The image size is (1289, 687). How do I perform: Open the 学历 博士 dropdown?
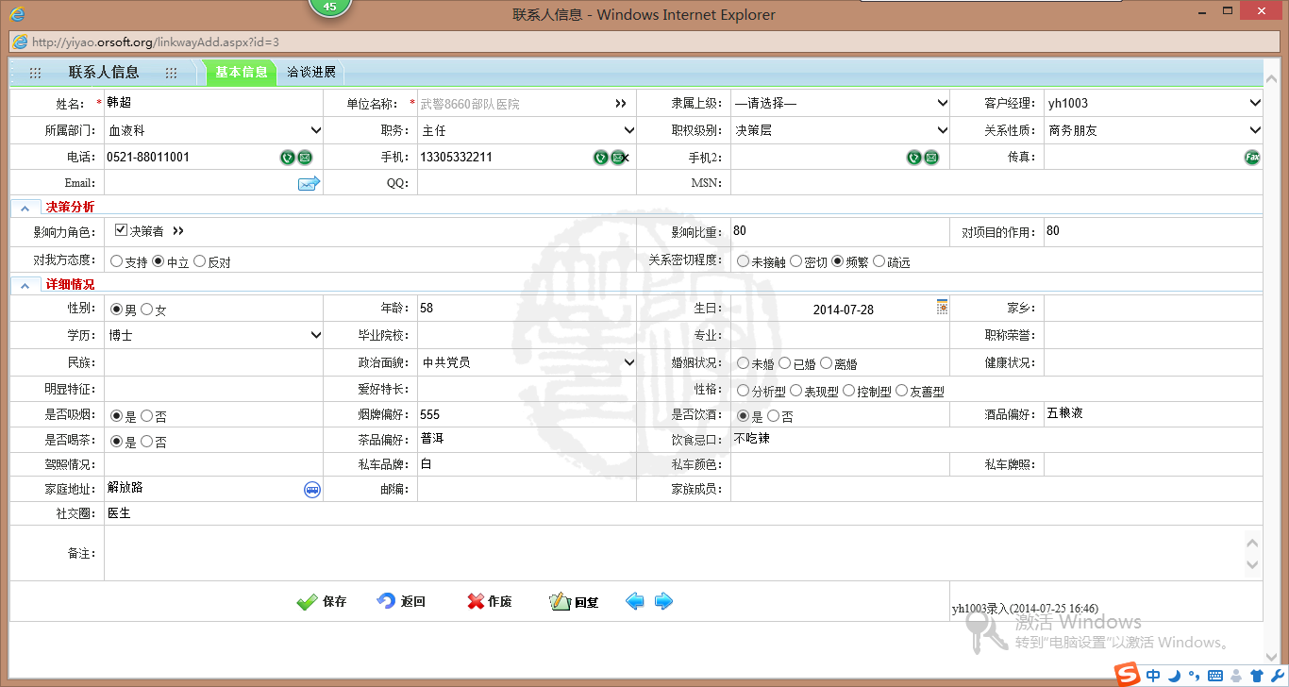(213, 335)
